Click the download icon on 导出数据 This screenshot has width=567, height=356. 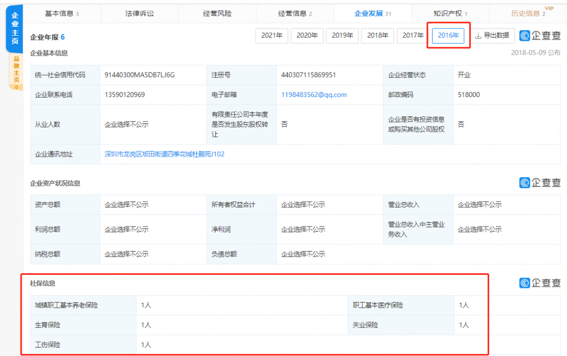pyautogui.click(x=478, y=36)
